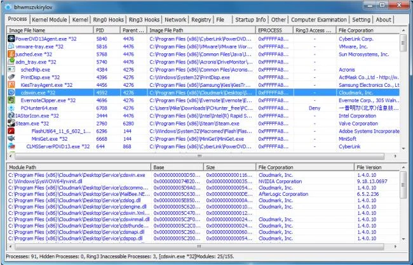Click the Deny access value
This screenshot has width=413, height=265.
(315, 108)
